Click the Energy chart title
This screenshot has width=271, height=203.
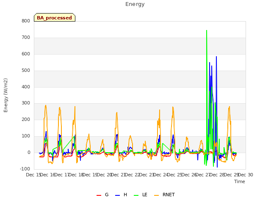[x=135, y=4]
